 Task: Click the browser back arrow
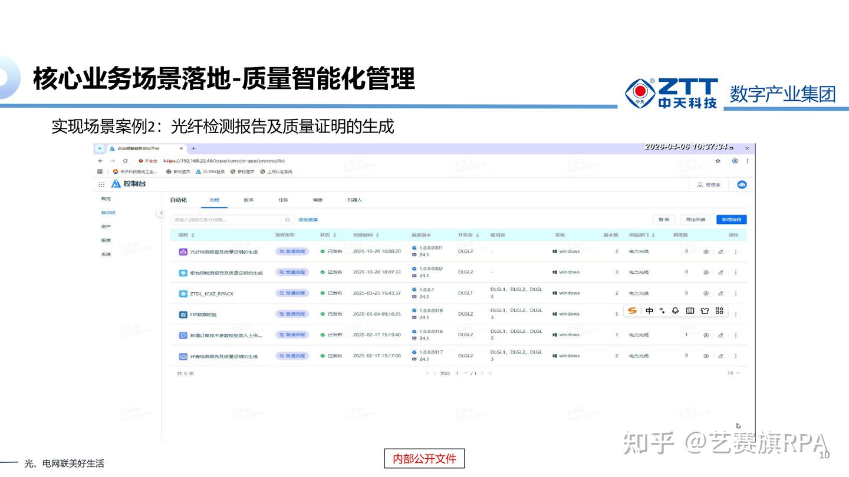(100, 161)
